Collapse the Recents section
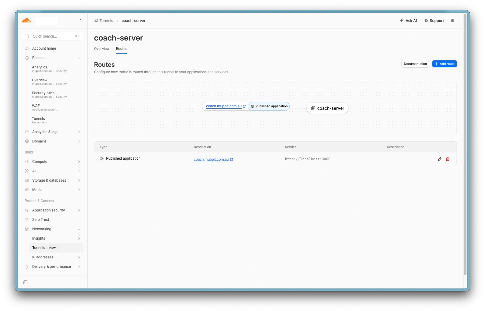 pos(79,58)
